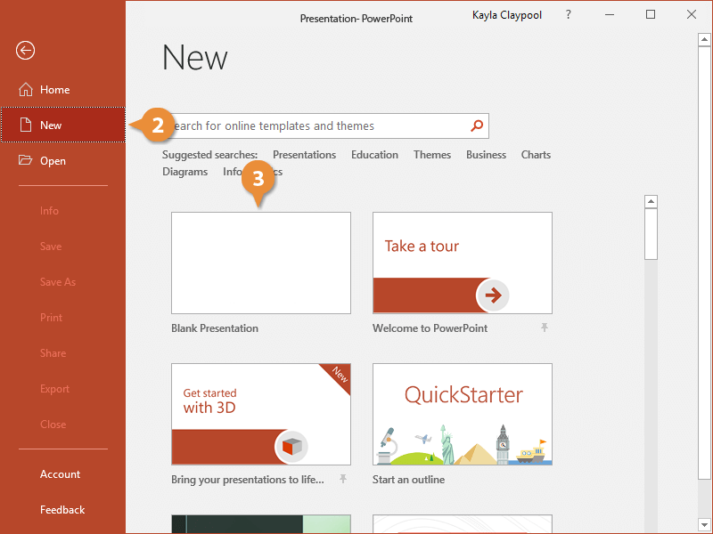Pin the Get started with 3D template
The height and width of the screenshot is (534, 713).
(342, 480)
